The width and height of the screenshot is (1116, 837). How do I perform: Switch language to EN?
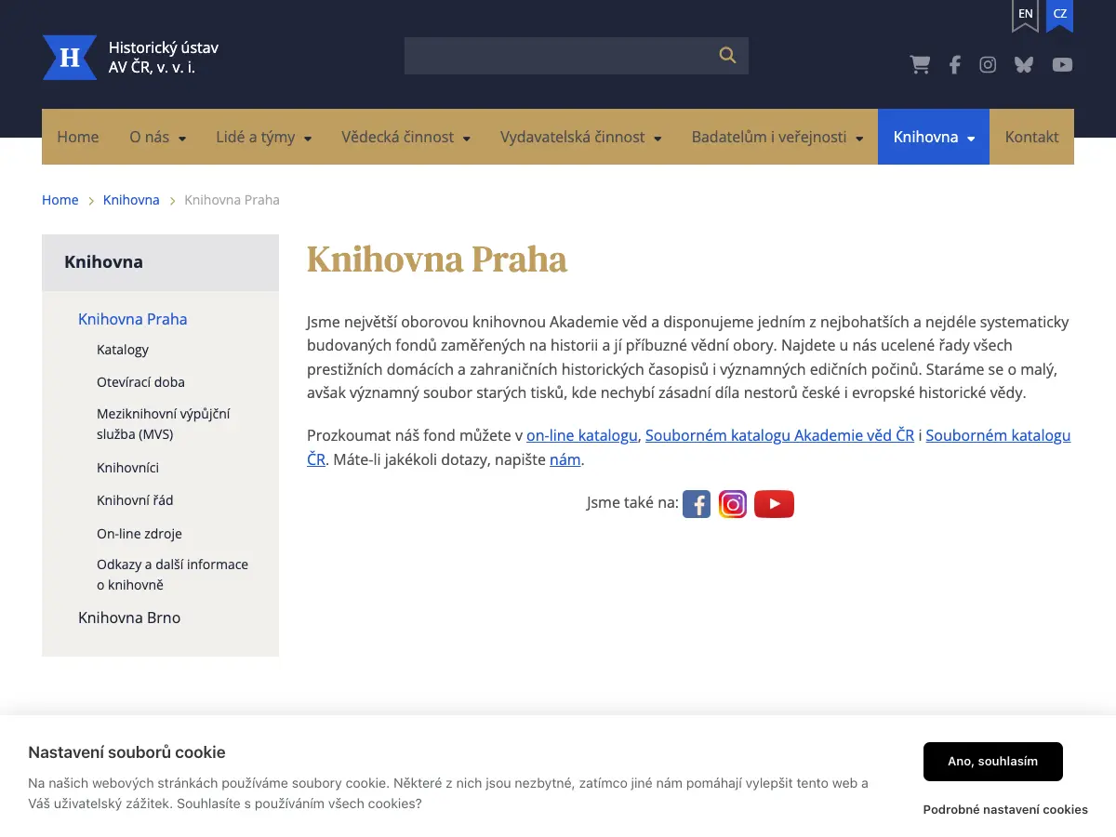1025,15
